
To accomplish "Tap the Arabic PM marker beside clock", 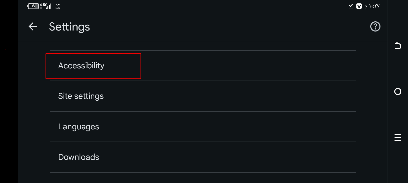I will pos(366,7).
